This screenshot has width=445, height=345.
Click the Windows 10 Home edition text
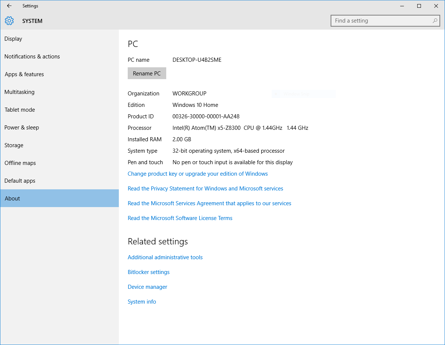click(195, 105)
